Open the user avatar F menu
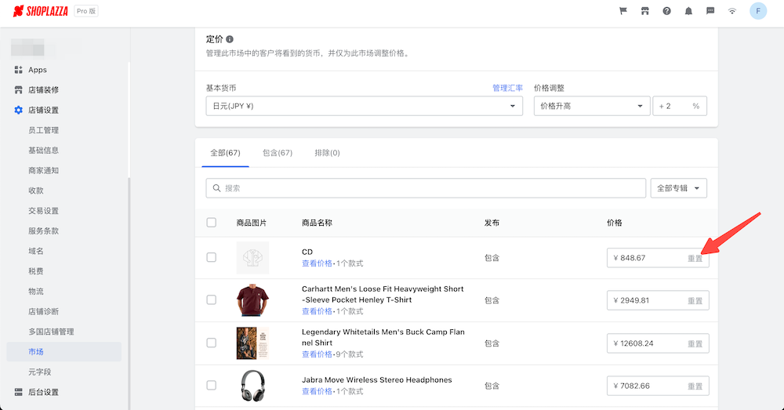784x410 pixels. 757,11
